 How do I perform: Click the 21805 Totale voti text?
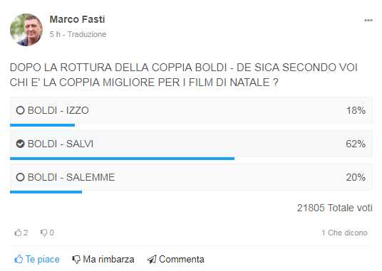point(335,208)
